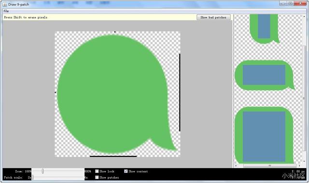This screenshot has height=183, width=309.
Task: Click the right edge content padding line
Action: (x=180, y=92)
